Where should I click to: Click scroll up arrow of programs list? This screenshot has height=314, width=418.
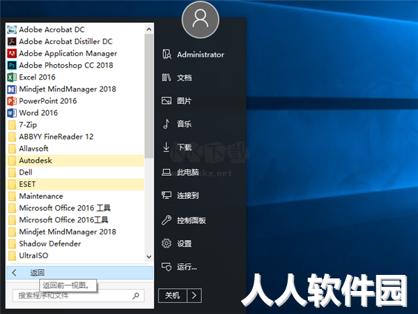tap(149, 29)
